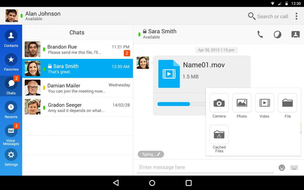Screen dimensions: 304x190
Task: Open Settings in the sidebar
Action: (11, 157)
